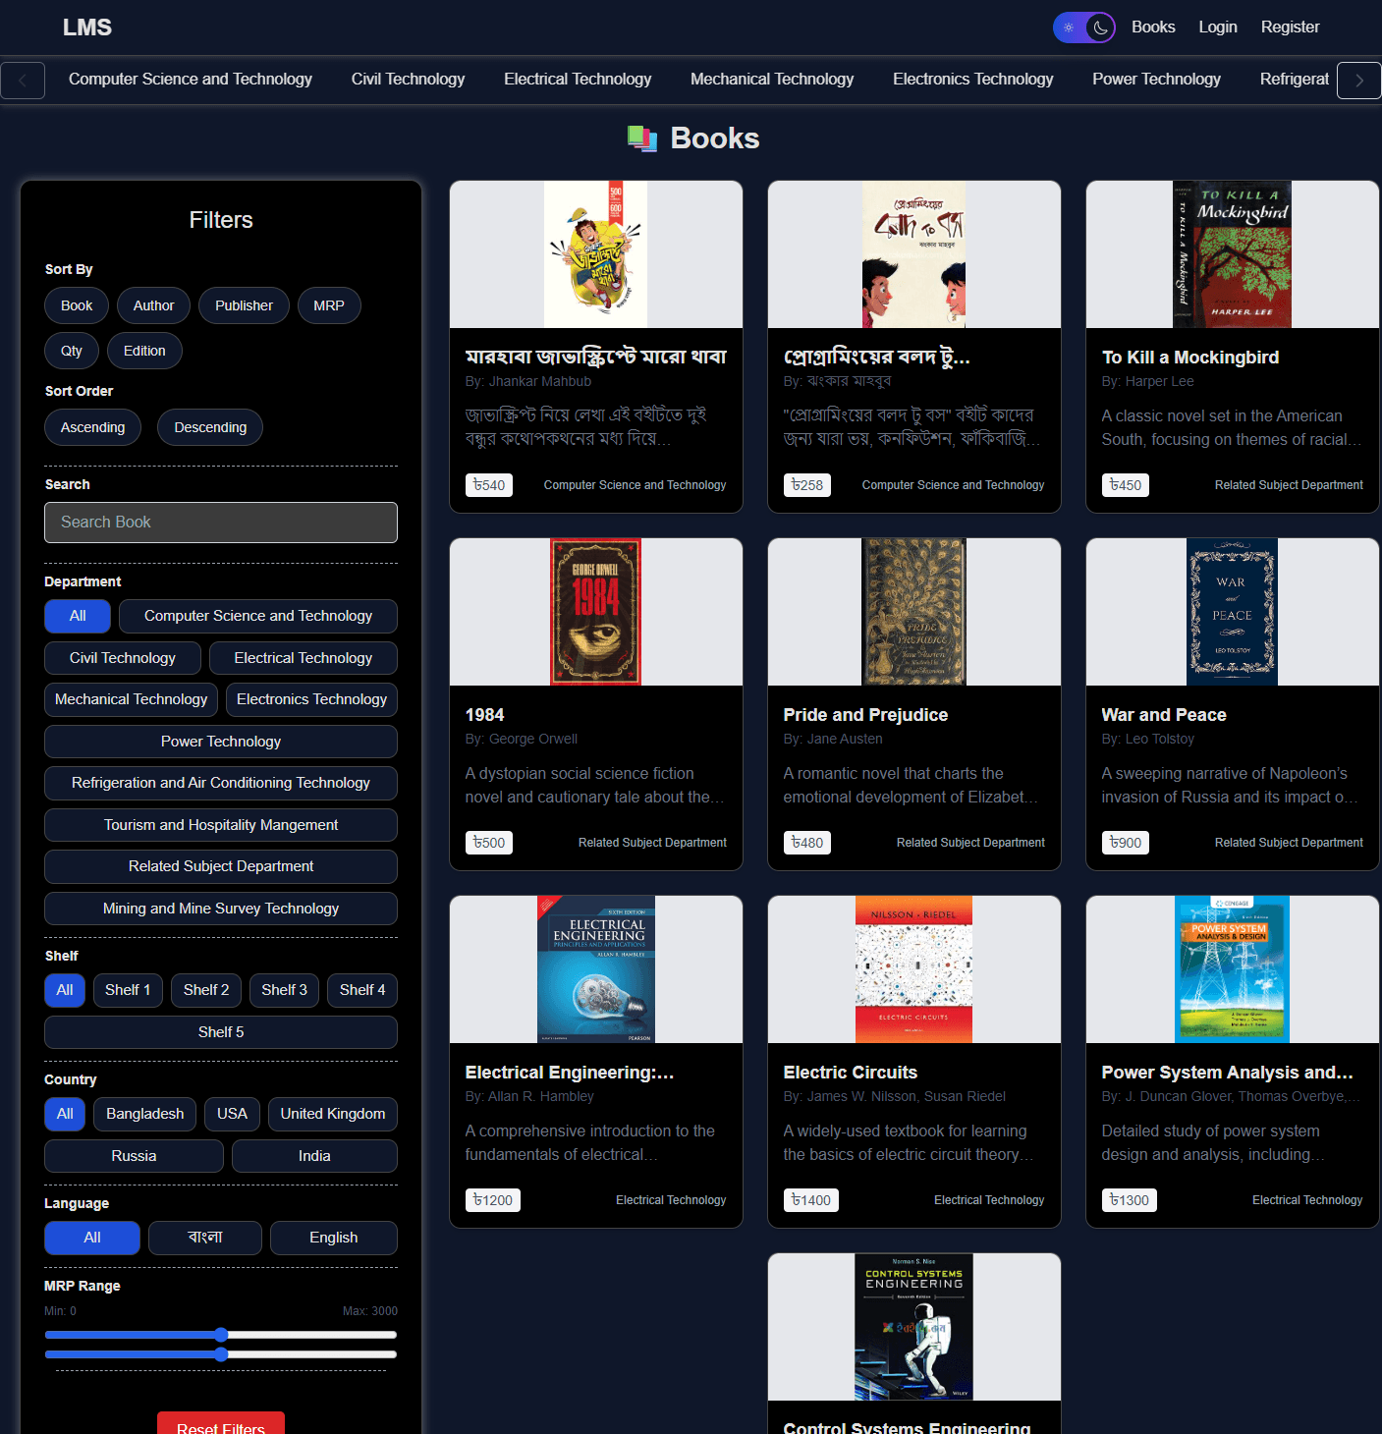Image resolution: width=1382 pixels, height=1434 pixels.
Task: Click the right arrow to scroll category bar
Action: [1359, 80]
